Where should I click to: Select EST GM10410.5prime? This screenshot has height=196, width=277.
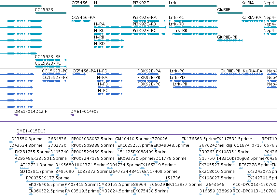click(x=117, y=142)
